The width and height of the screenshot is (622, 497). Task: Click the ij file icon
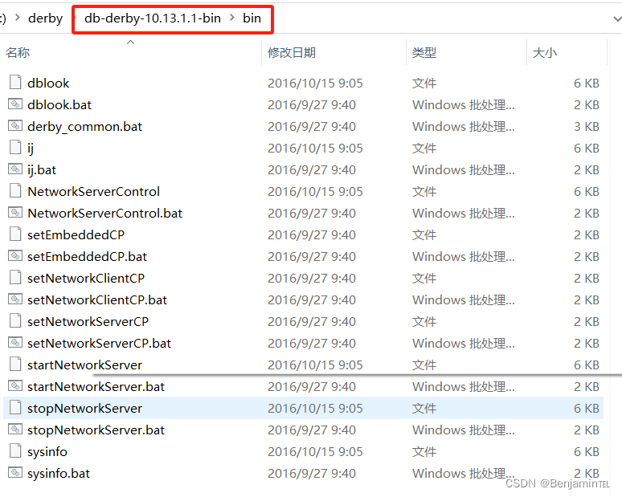pos(15,147)
